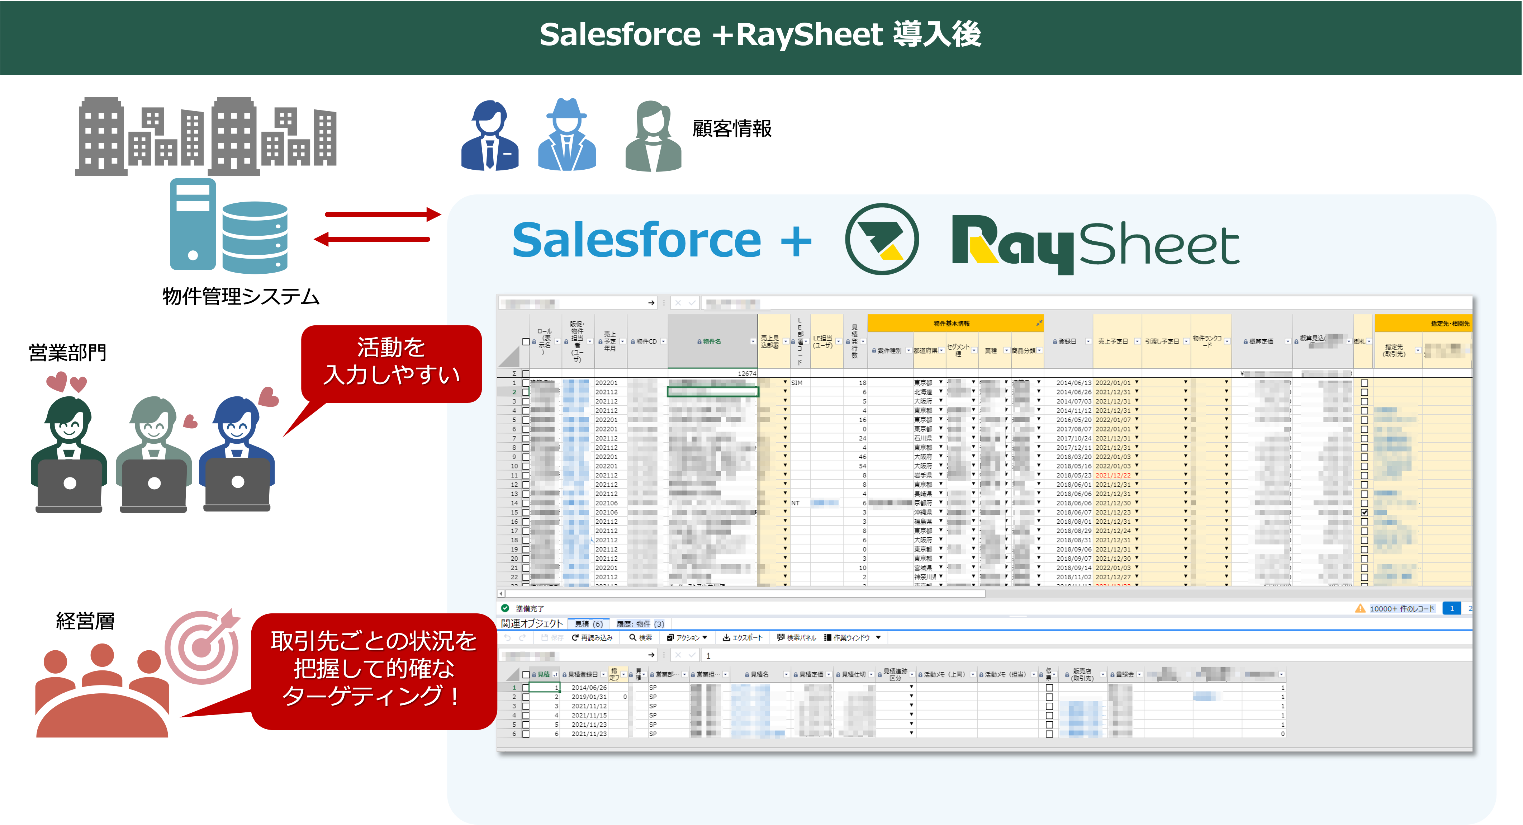
Task: Click the 経営層 target icon
Action: pyautogui.click(x=203, y=646)
